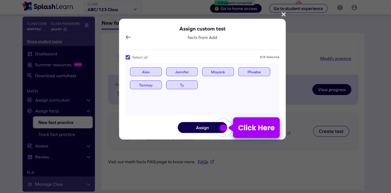Copy class code using the copy icon
This screenshot has width=391, height=193.
pyautogui.click(x=86, y=25)
